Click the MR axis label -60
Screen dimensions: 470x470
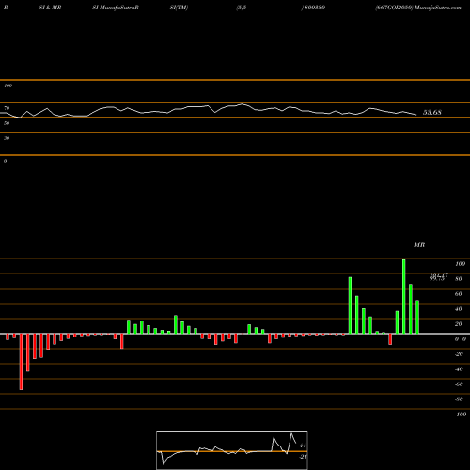coord(459,384)
